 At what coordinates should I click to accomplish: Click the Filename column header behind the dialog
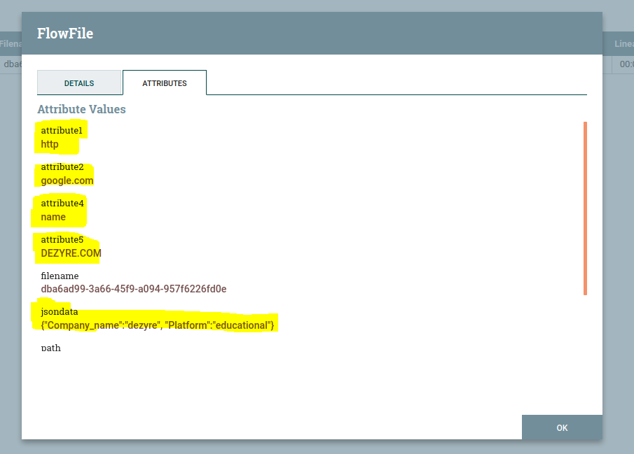11,44
